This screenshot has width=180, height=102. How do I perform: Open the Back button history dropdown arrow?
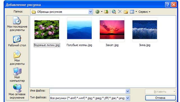102,12
